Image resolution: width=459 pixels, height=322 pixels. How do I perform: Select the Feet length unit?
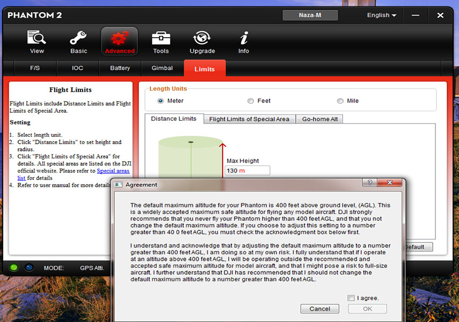[251, 101]
